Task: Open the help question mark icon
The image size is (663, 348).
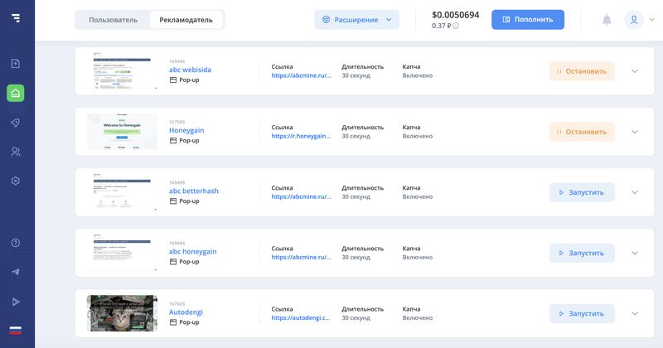Action: [16, 243]
